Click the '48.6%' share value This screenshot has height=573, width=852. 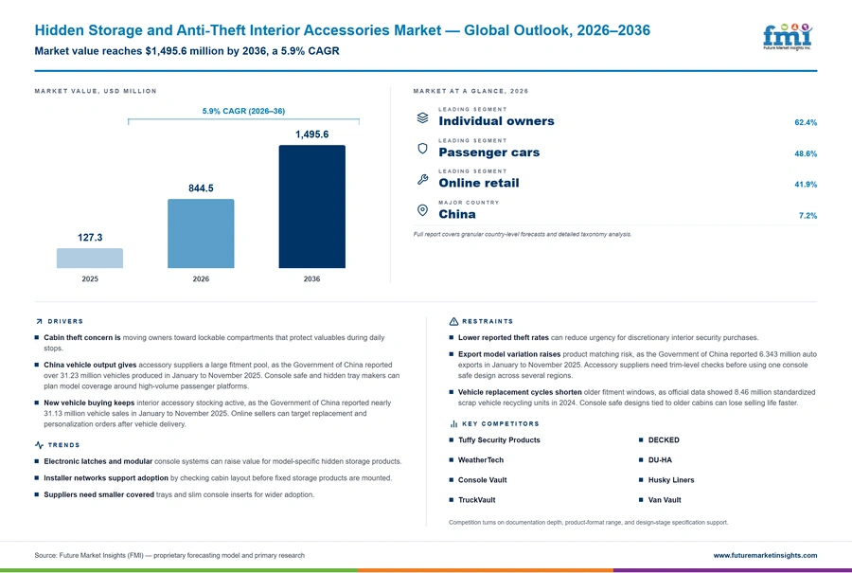click(x=806, y=153)
